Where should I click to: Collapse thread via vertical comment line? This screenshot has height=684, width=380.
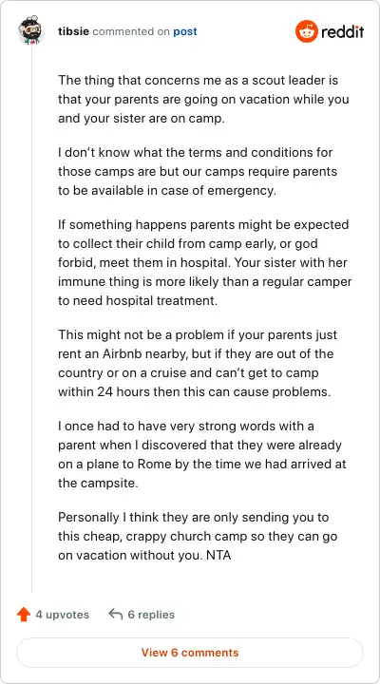tap(31, 318)
